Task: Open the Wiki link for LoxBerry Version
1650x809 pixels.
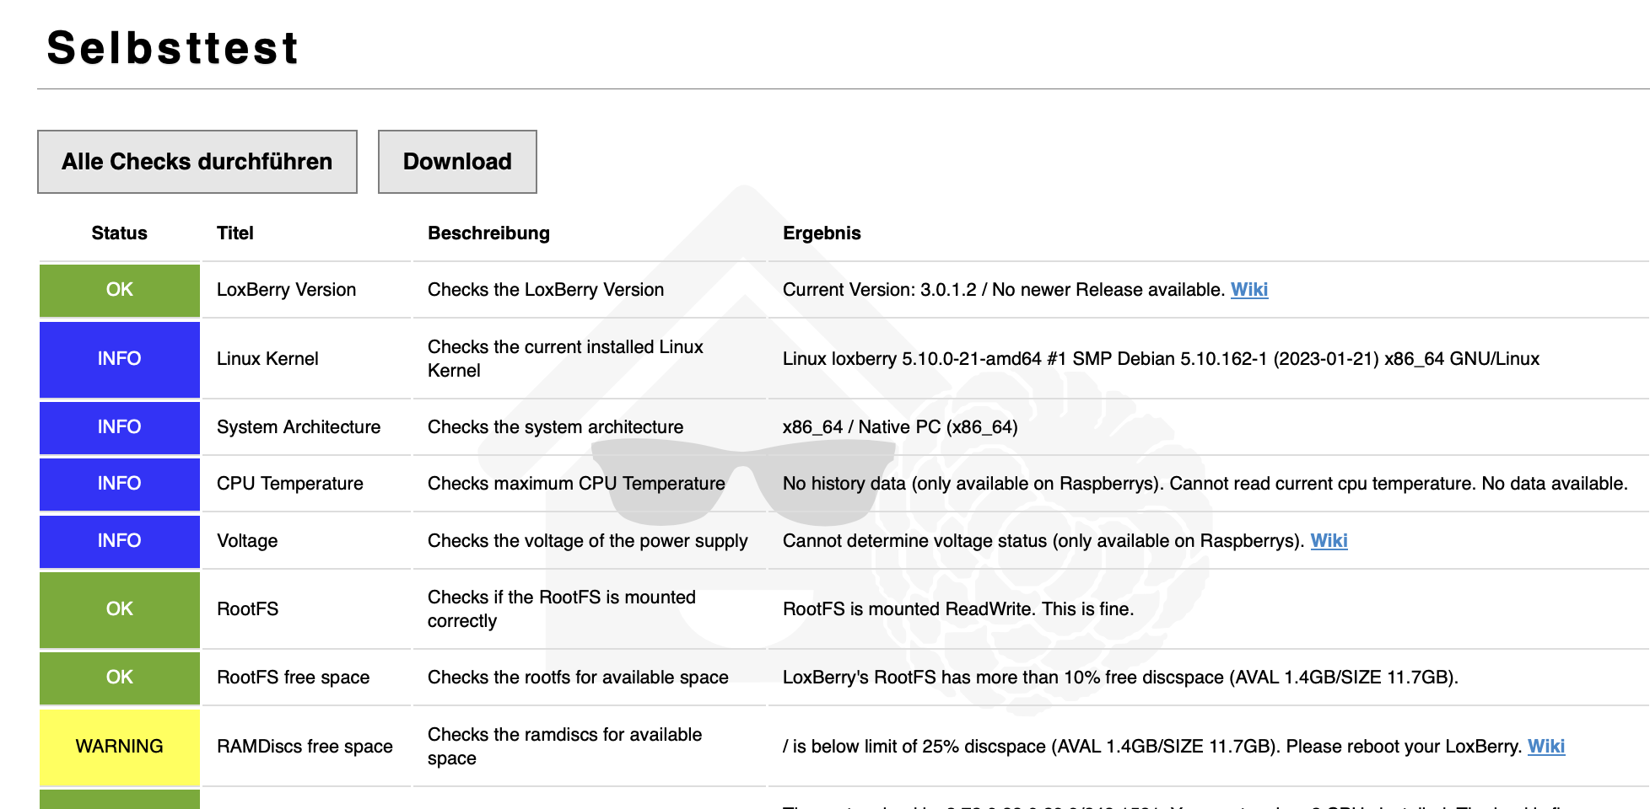Action: pyautogui.click(x=1248, y=290)
